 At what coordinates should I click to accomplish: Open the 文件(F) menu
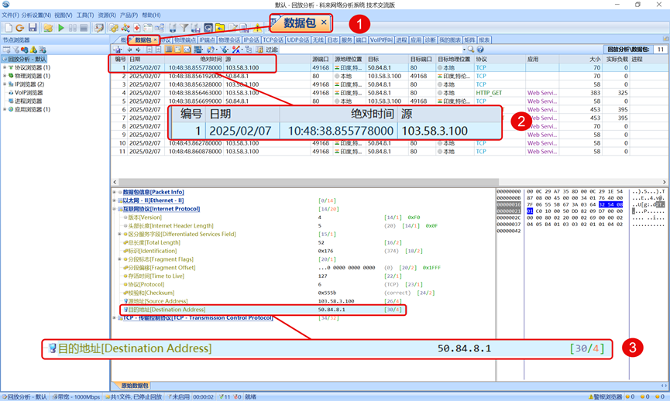[10, 15]
